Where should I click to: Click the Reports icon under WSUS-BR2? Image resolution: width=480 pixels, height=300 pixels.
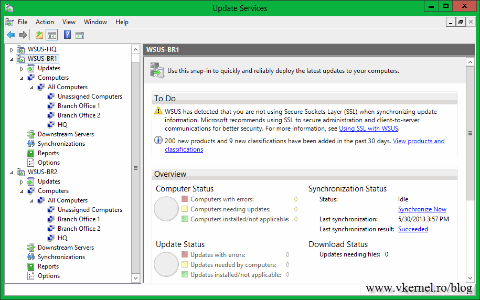pyautogui.click(x=30, y=266)
